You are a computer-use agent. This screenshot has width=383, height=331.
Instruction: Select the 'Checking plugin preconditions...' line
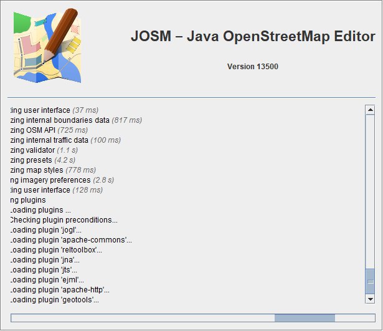point(64,220)
